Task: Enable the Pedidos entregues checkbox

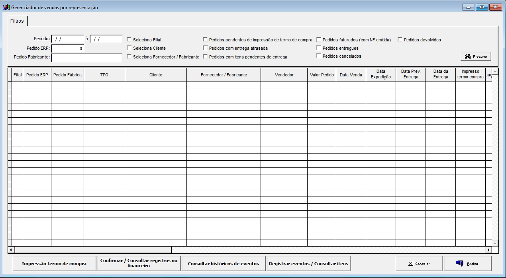Action: [319, 48]
